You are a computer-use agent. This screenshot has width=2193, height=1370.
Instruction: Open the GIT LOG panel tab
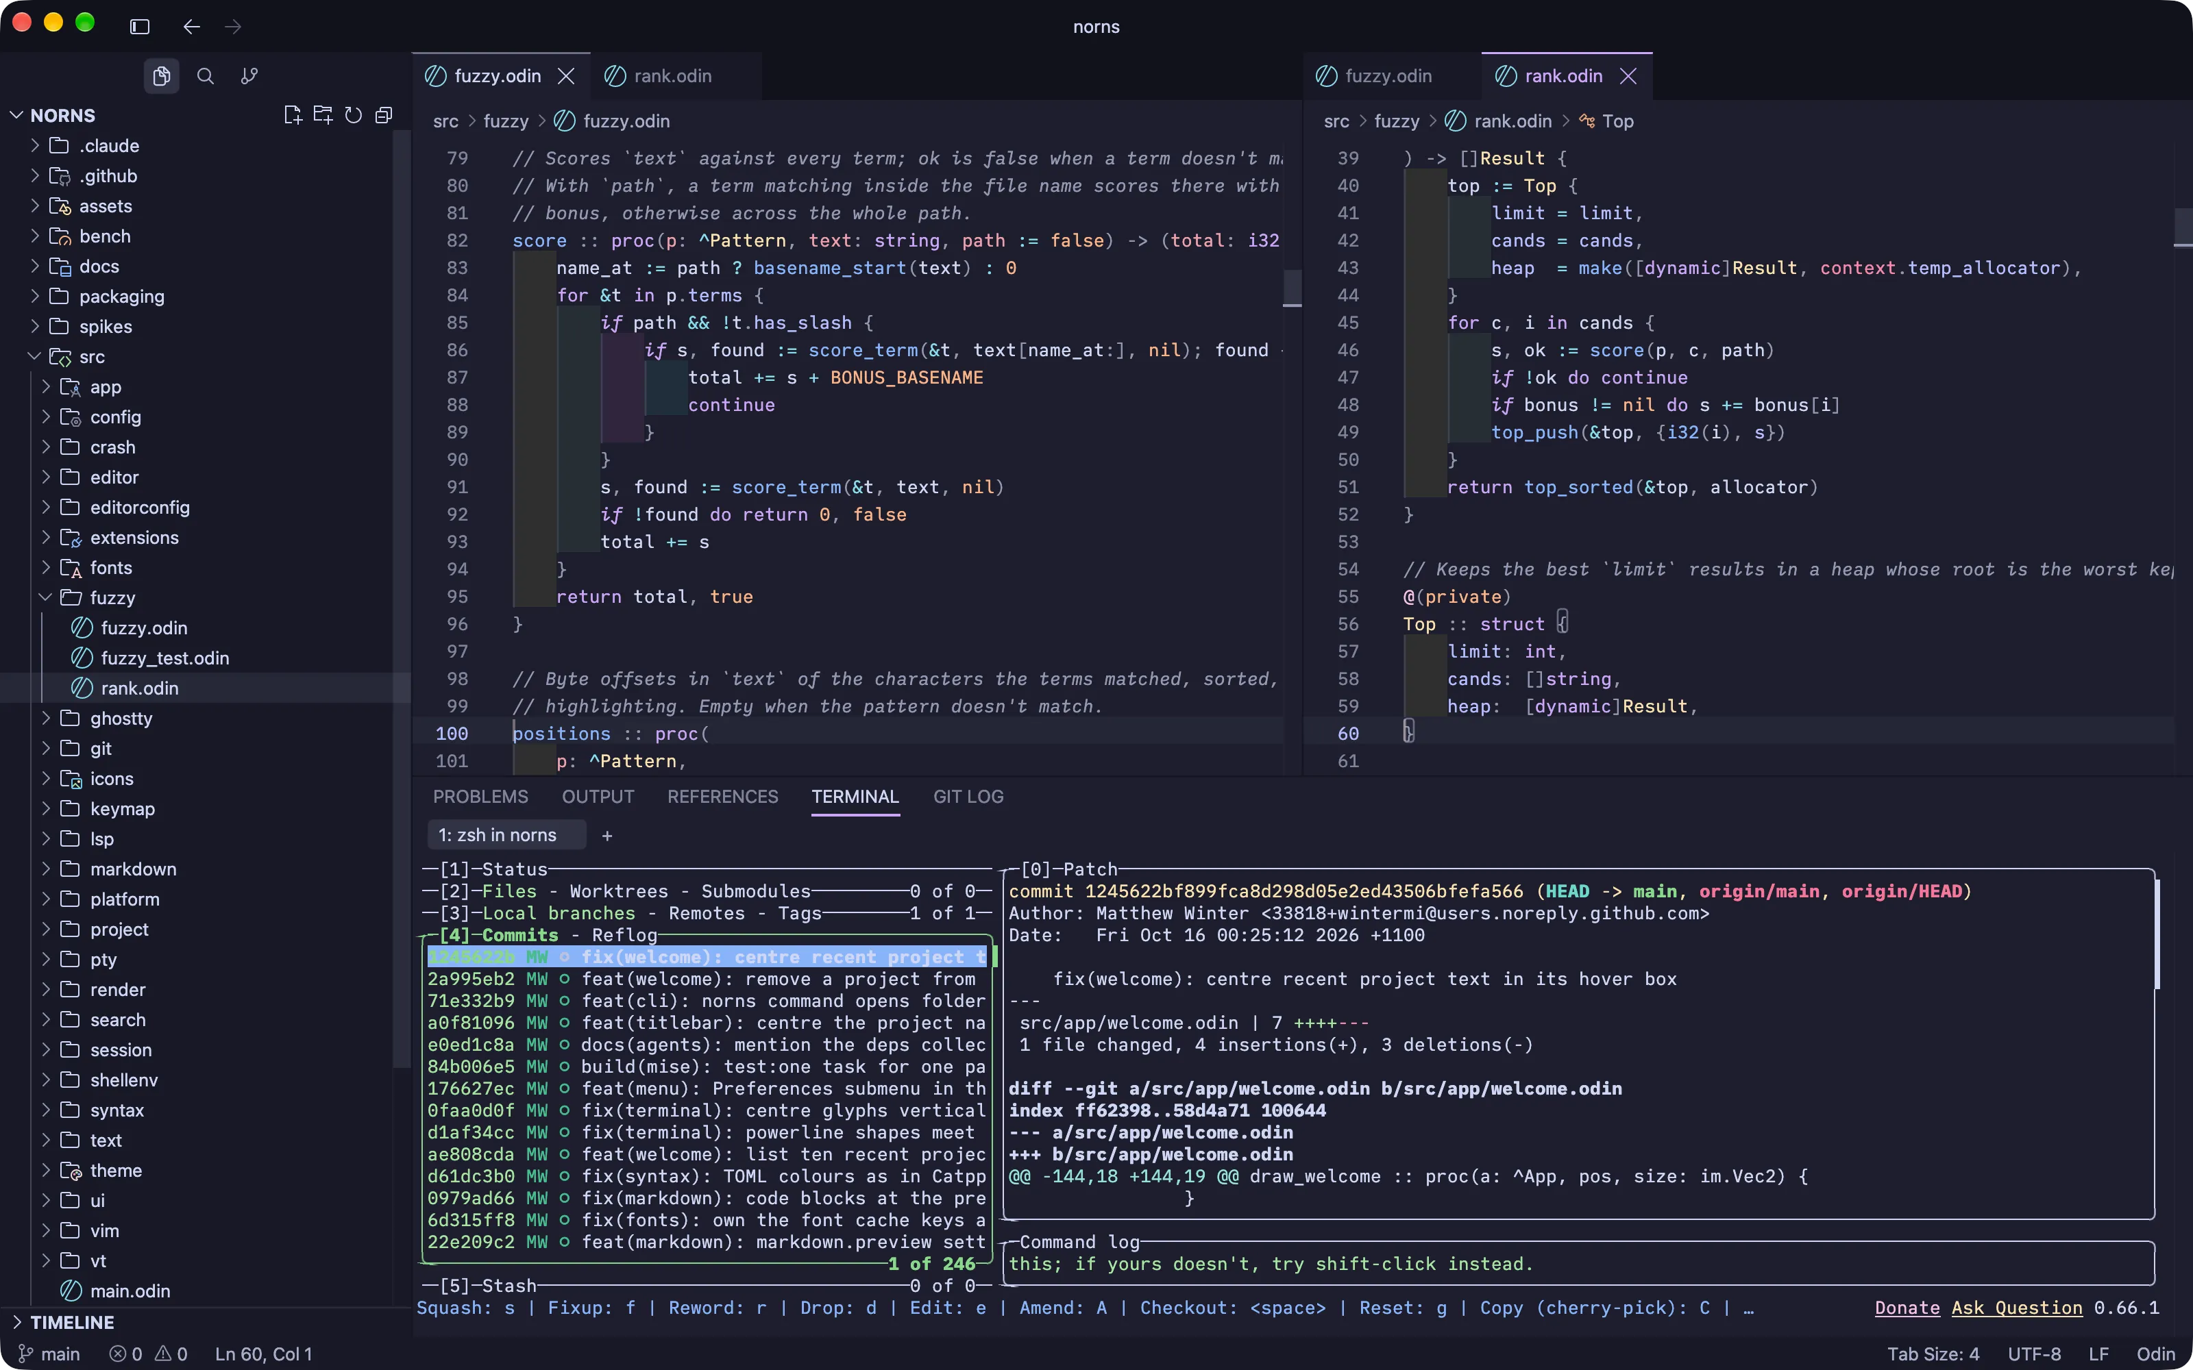click(968, 797)
